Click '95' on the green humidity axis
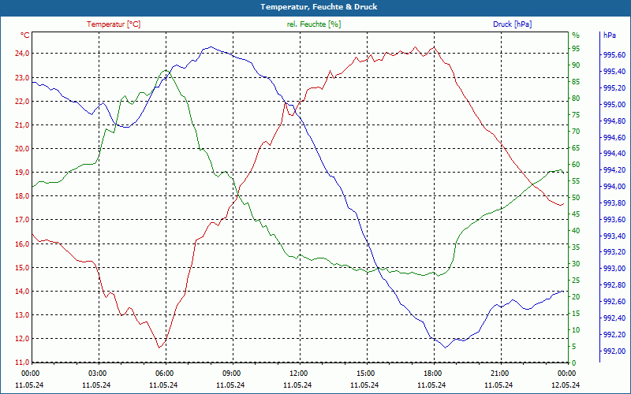 (576, 49)
